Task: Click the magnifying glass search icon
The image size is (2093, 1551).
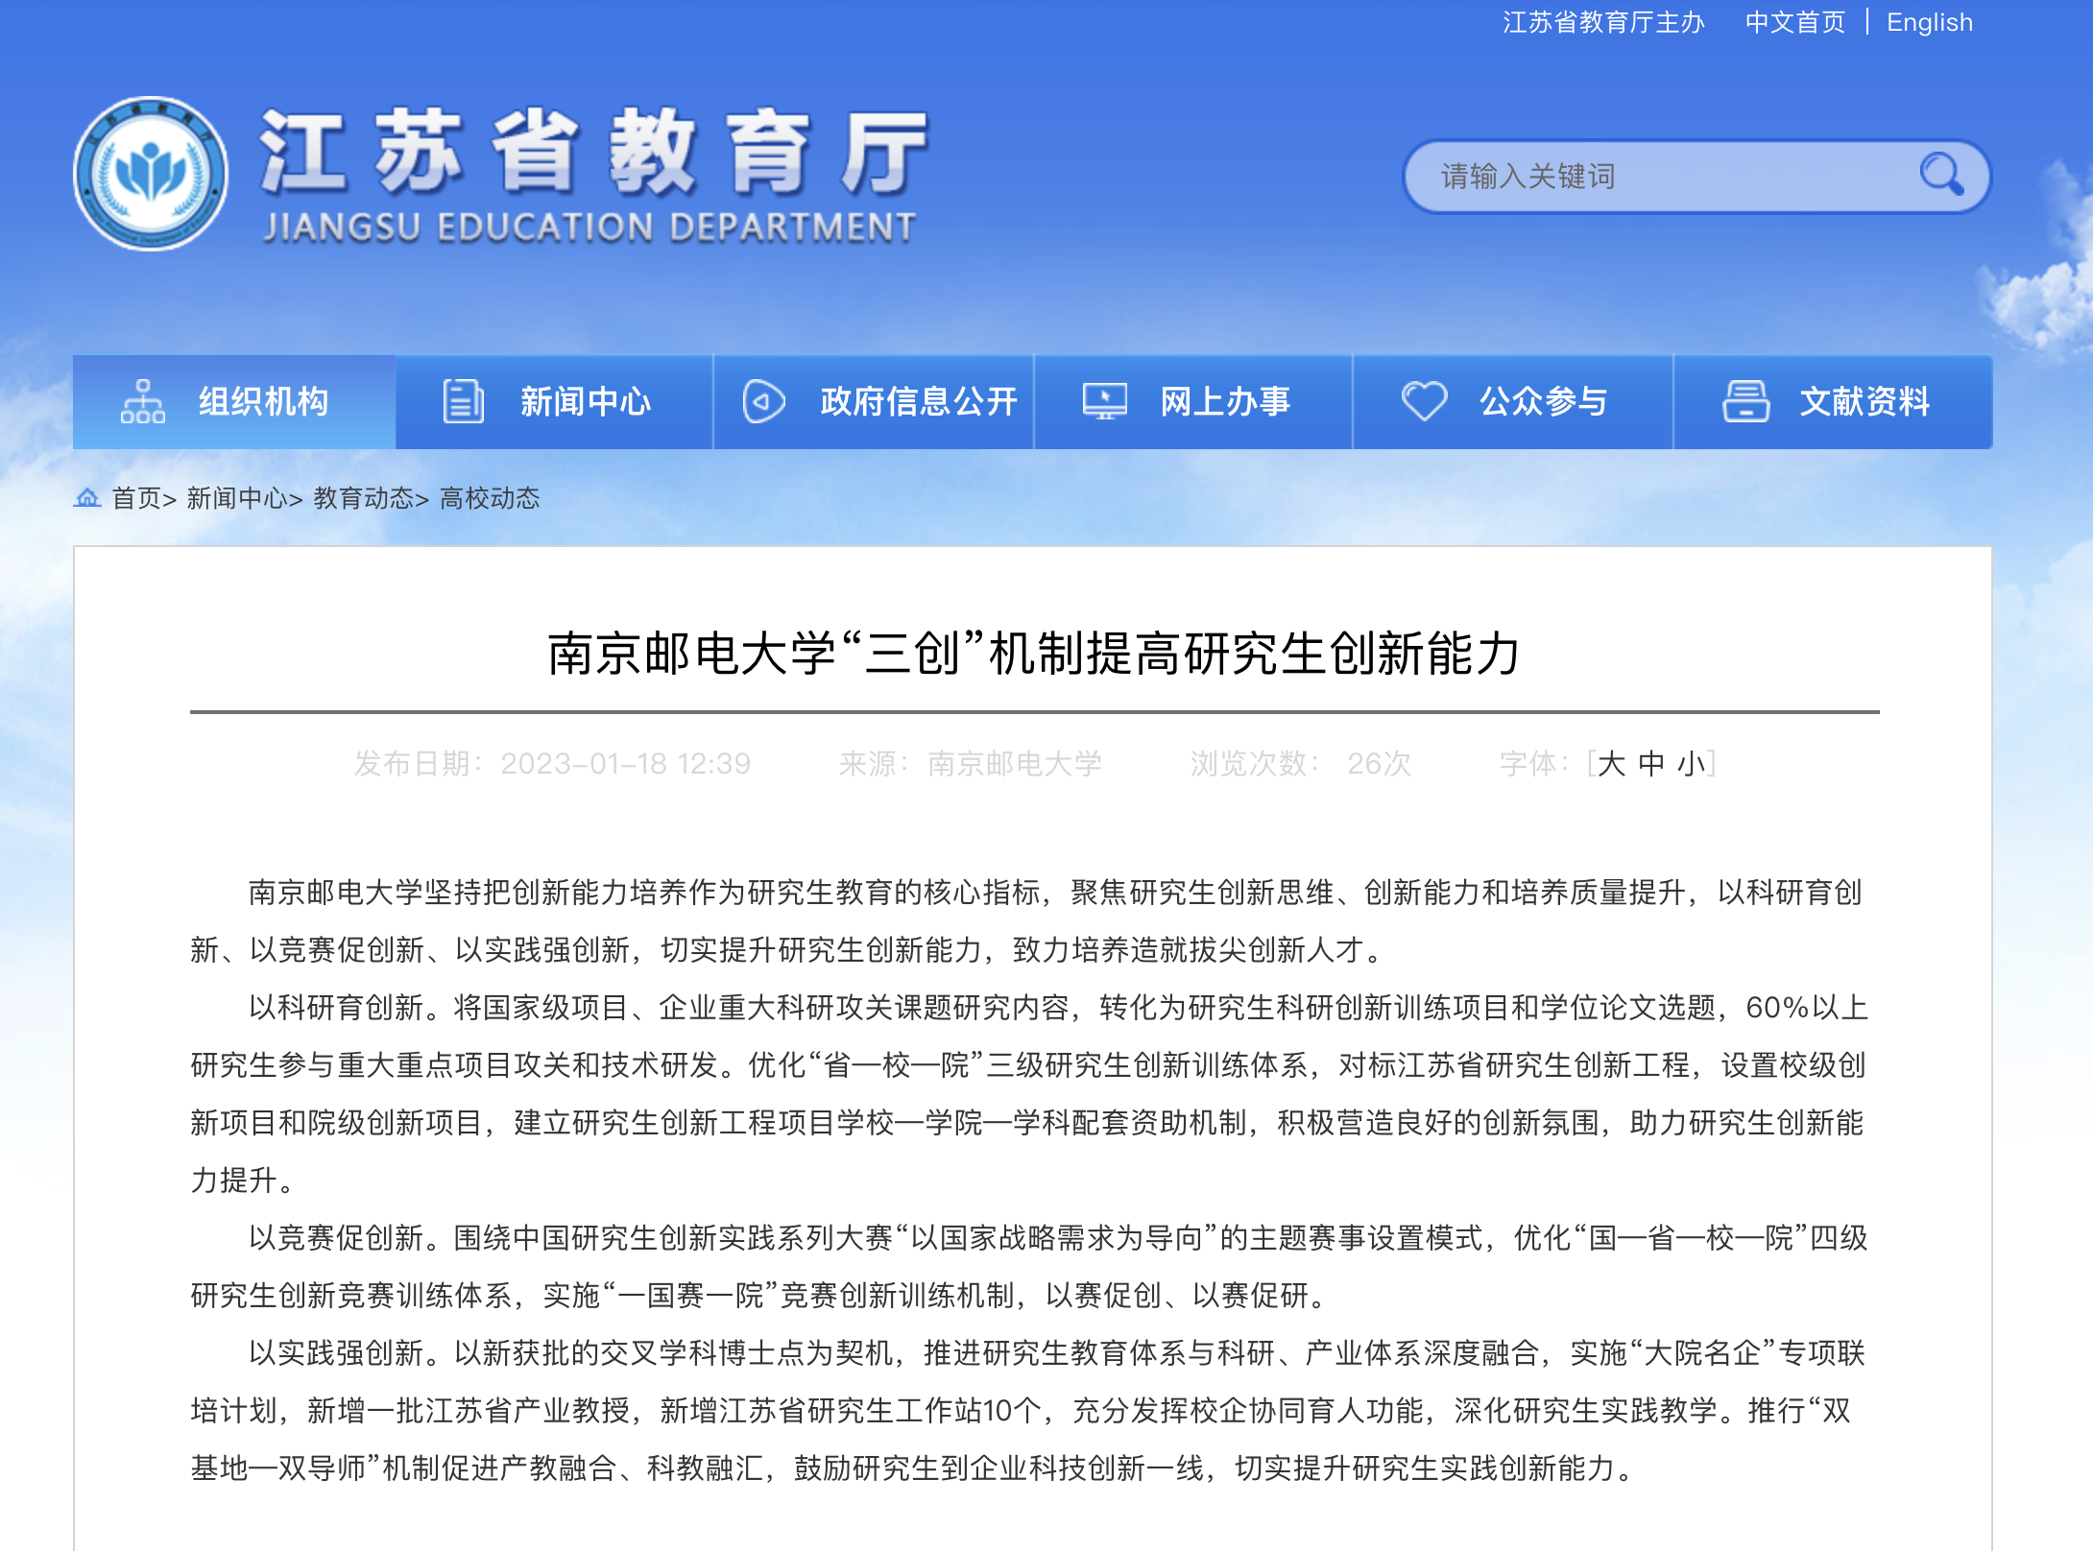Action: click(x=1940, y=175)
